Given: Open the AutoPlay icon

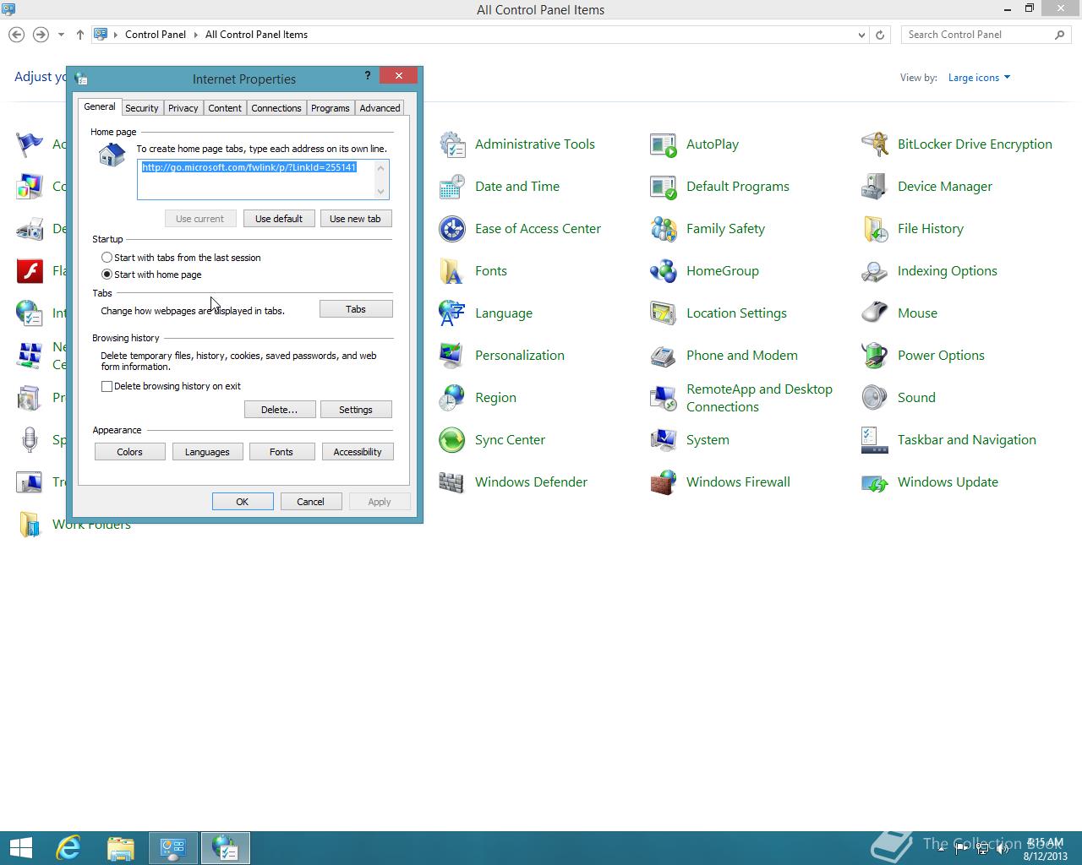Looking at the screenshot, I should 664,144.
